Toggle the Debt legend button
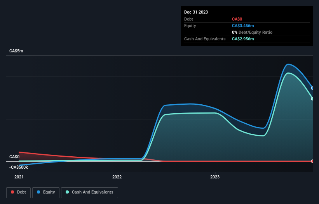Screen dimensions: 319x204 coord(18,192)
